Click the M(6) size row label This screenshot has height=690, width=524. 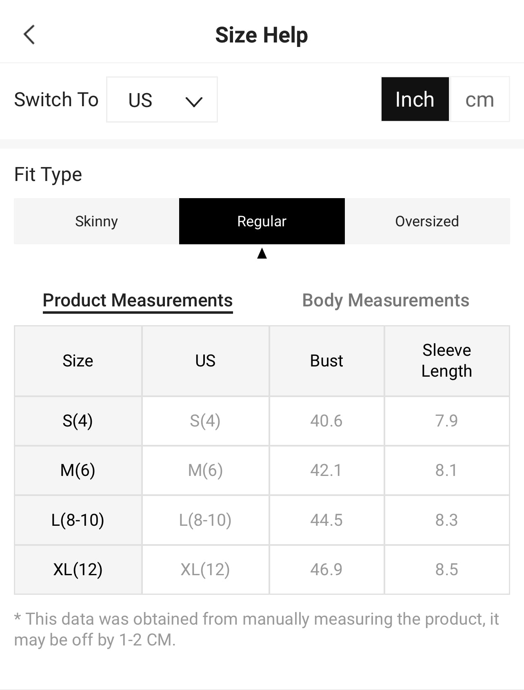click(x=78, y=470)
